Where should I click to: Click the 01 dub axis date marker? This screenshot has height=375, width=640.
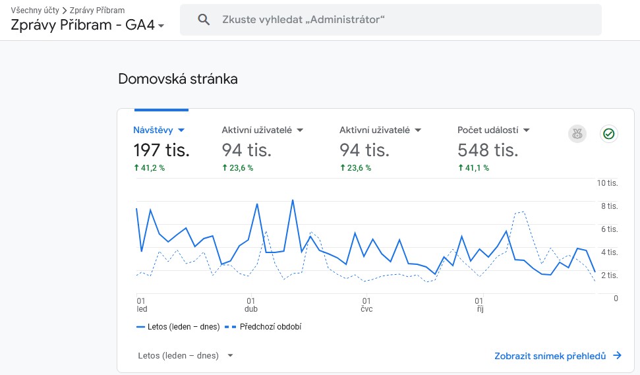click(251, 304)
